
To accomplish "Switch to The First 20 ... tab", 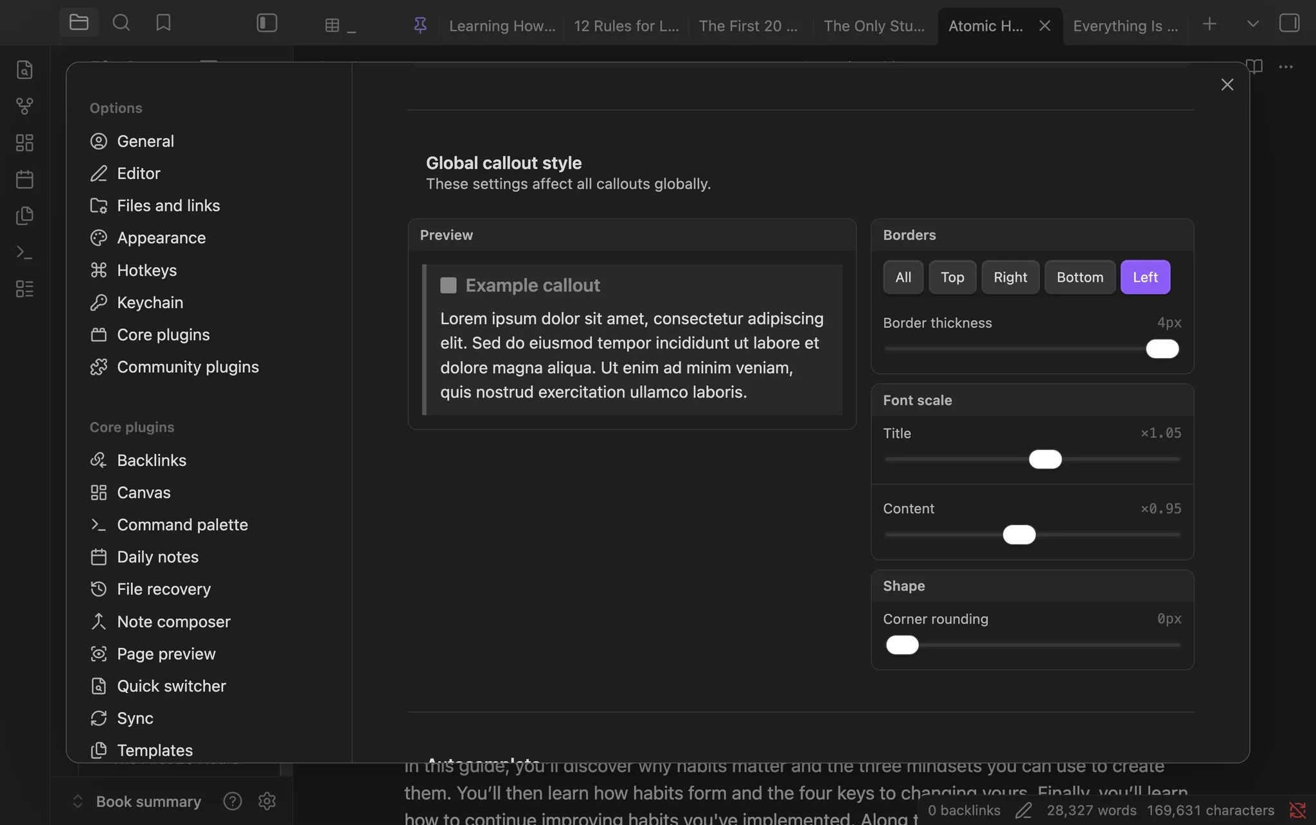I will [x=748, y=26].
